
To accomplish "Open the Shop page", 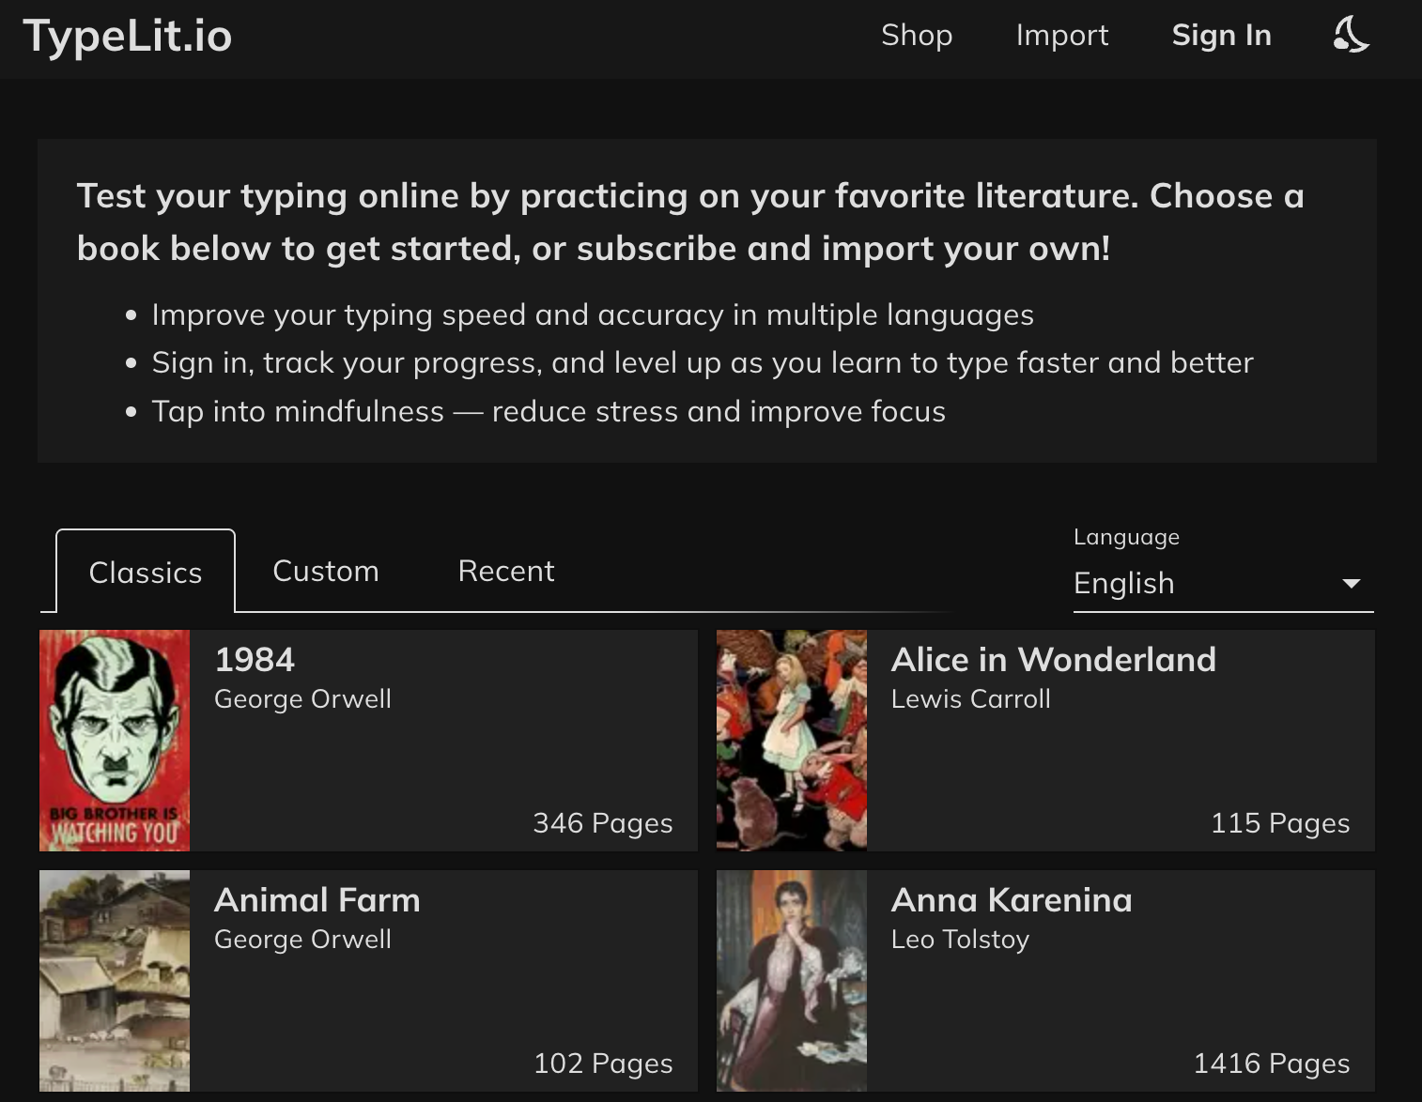I will [916, 36].
